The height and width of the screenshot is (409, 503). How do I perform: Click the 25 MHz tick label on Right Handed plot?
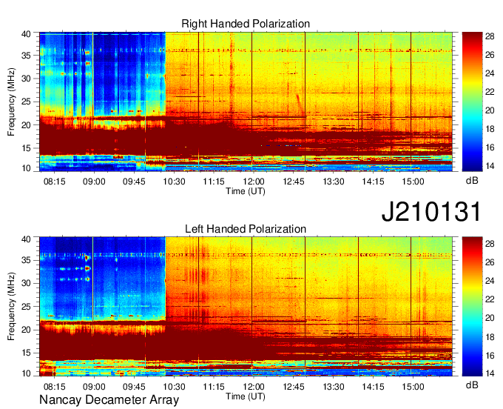[27, 102]
